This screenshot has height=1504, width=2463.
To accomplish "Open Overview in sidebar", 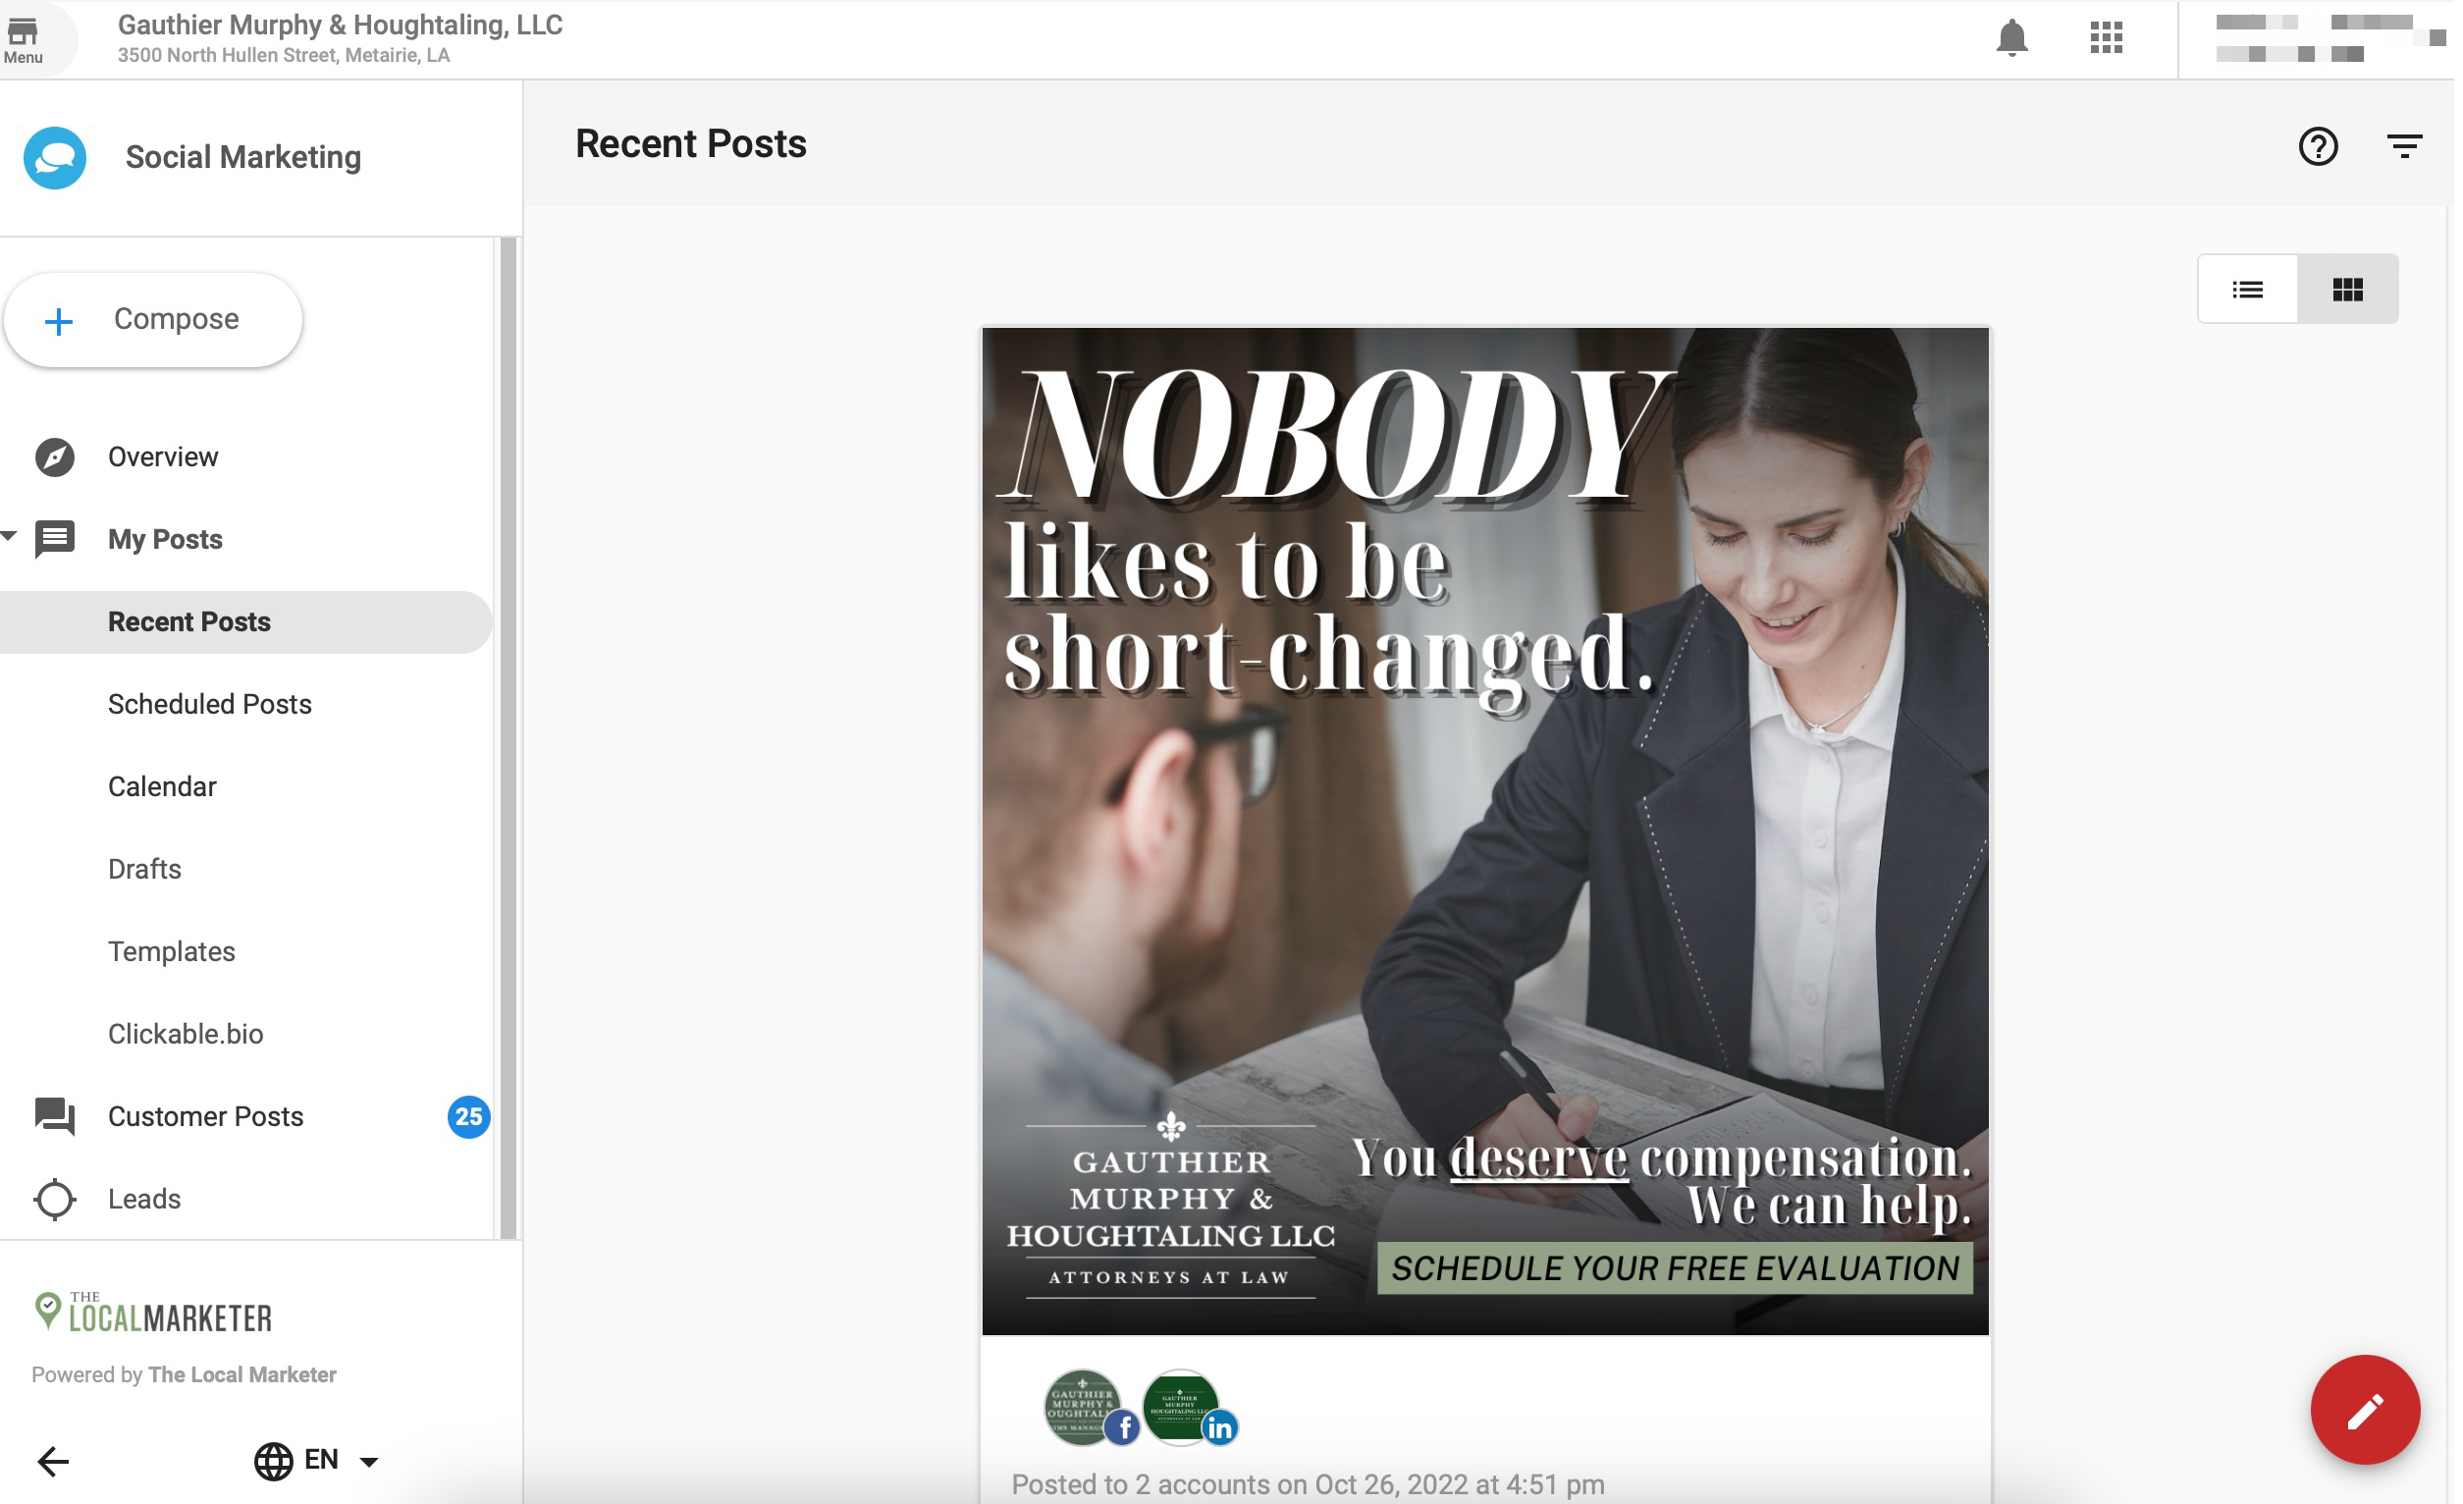I will pyautogui.click(x=163, y=457).
